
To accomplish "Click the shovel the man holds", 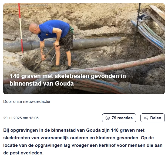I will coord(44,58).
